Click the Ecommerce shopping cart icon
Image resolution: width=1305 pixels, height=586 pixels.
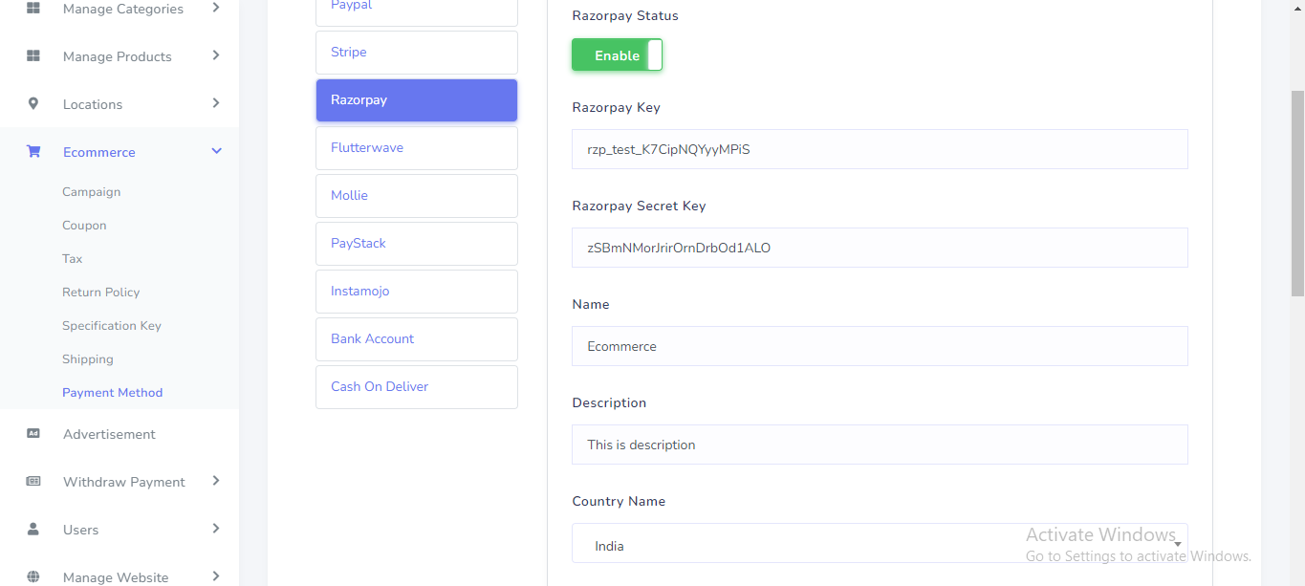pyautogui.click(x=33, y=152)
